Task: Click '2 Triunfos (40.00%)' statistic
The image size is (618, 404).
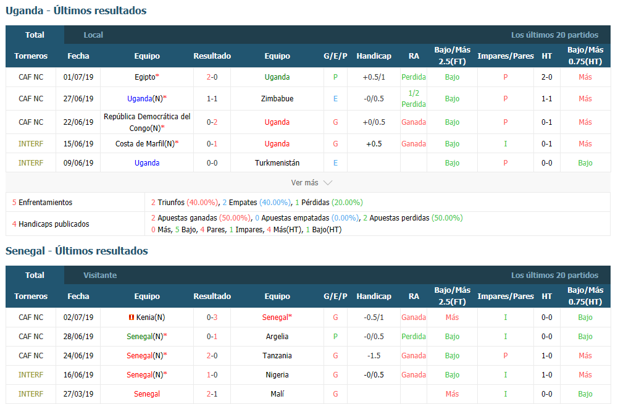Action: click(x=185, y=203)
